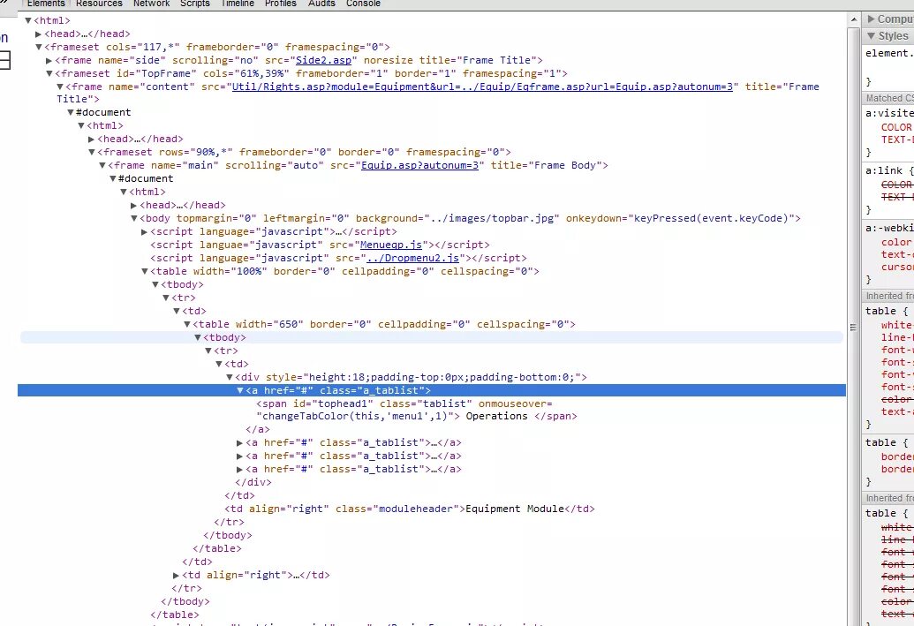Click the closing </div> tag line
This screenshot has height=626, width=914.
(x=253, y=483)
